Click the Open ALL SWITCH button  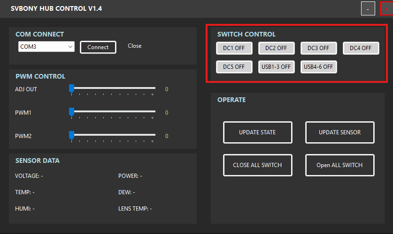click(340, 165)
